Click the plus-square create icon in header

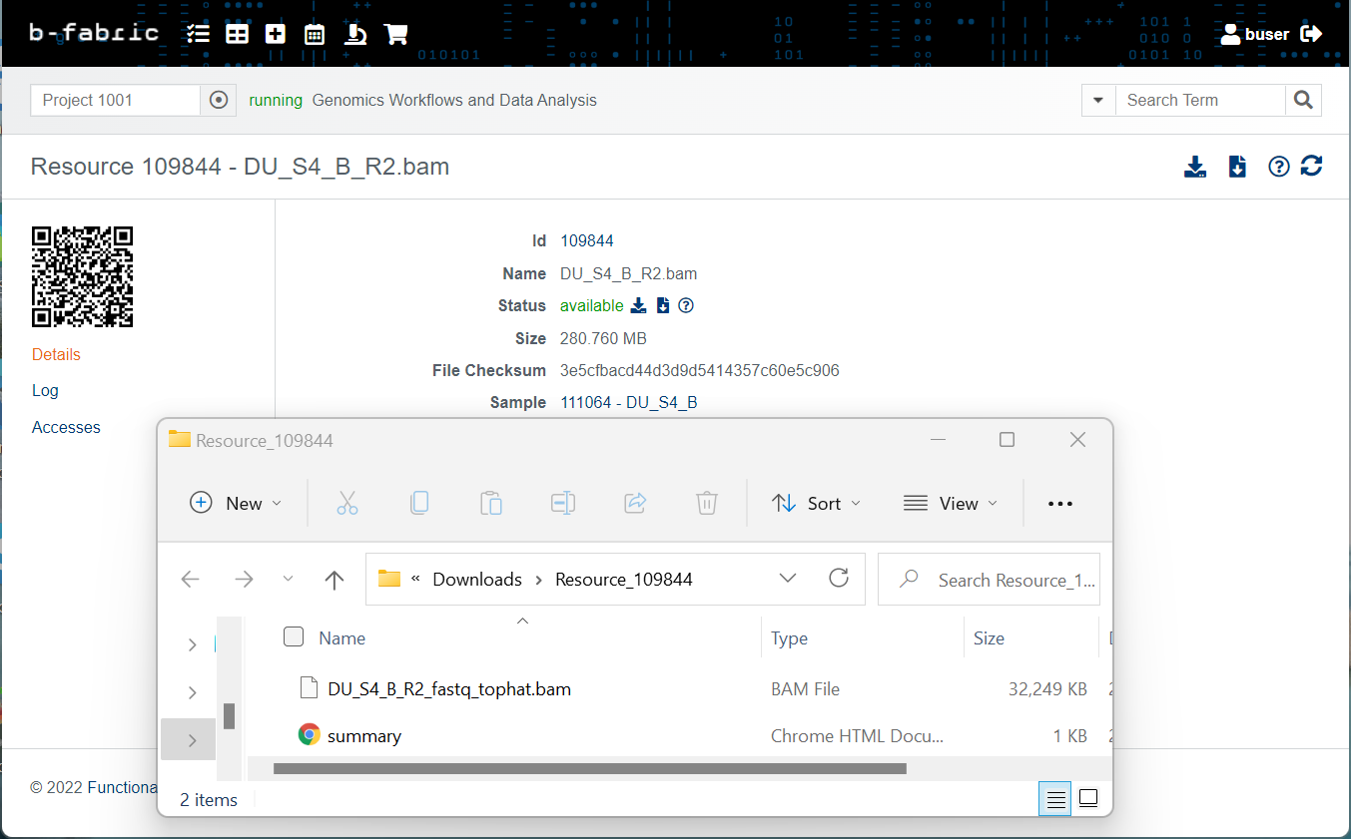[x=276, y=34]
